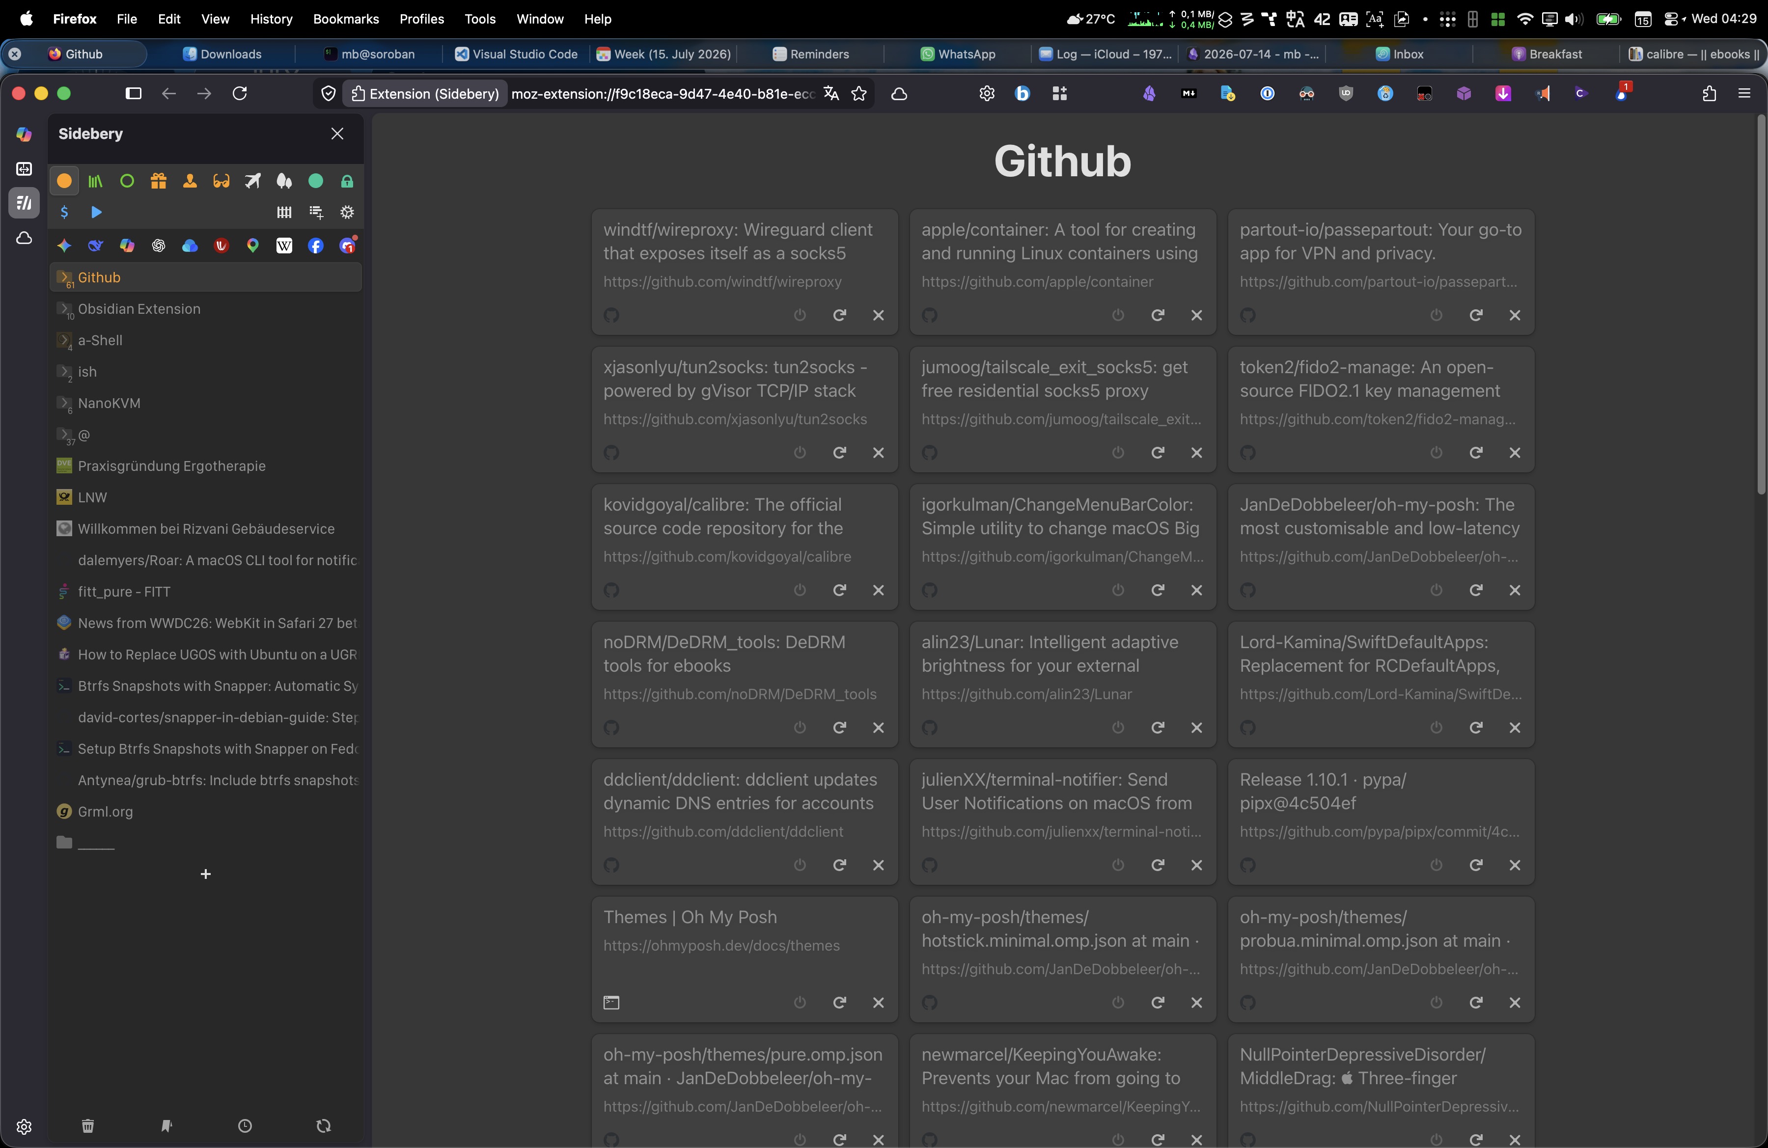Image resolution: width=1768 pixels, height=1148 pixels.
Task: Expand the Obsidian Extension group
Action: point(65,309)
